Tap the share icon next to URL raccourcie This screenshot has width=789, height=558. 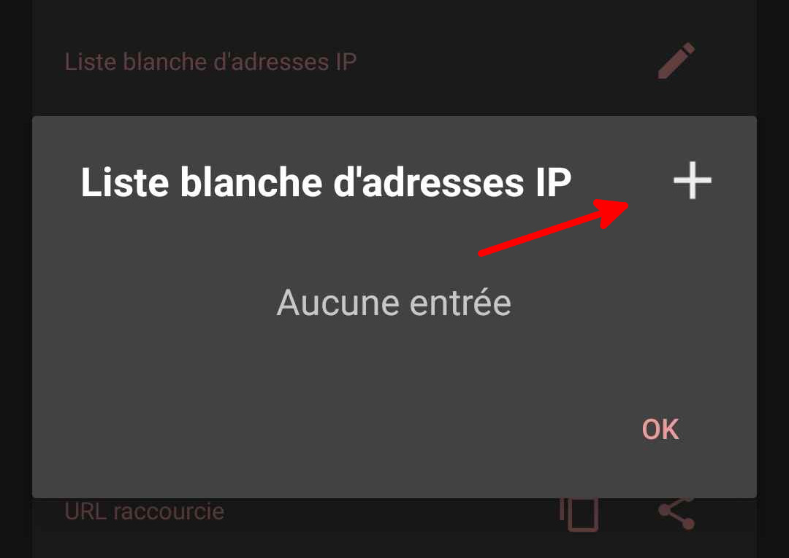tap(676, 514)
